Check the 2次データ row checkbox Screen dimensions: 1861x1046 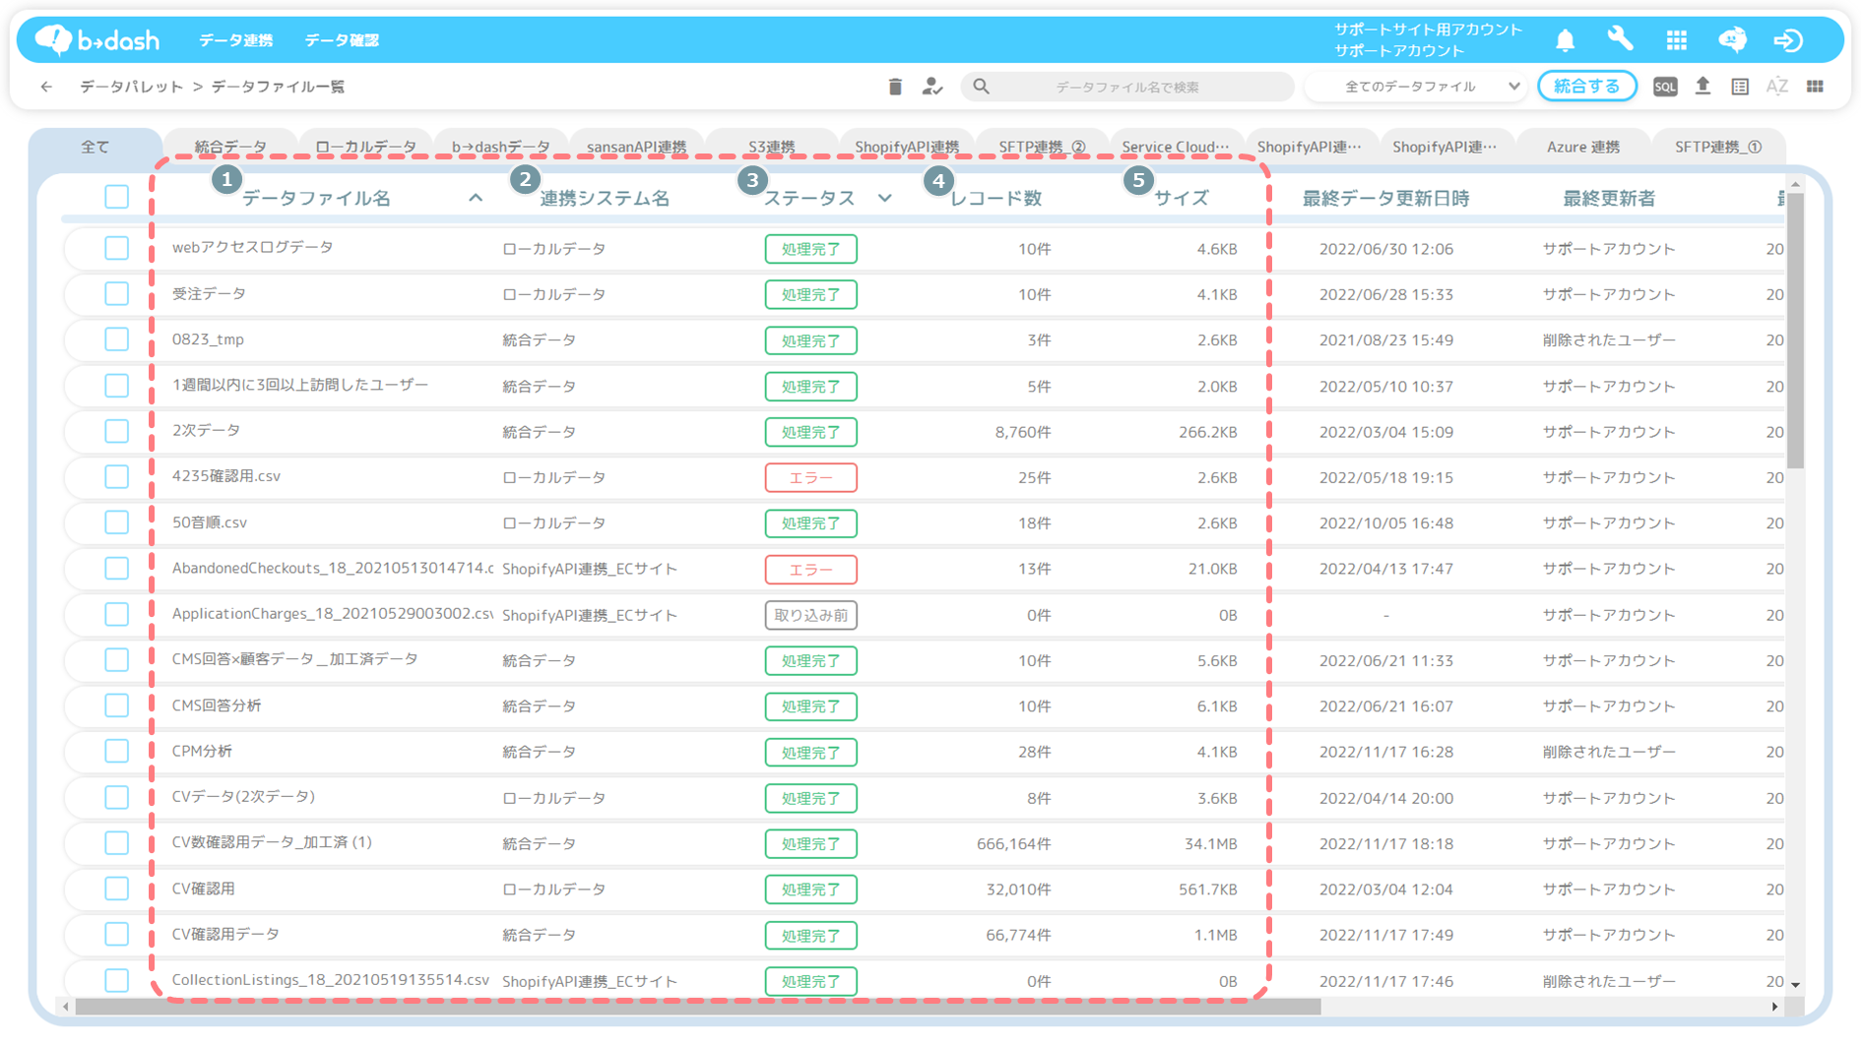[x=116, y=431]
